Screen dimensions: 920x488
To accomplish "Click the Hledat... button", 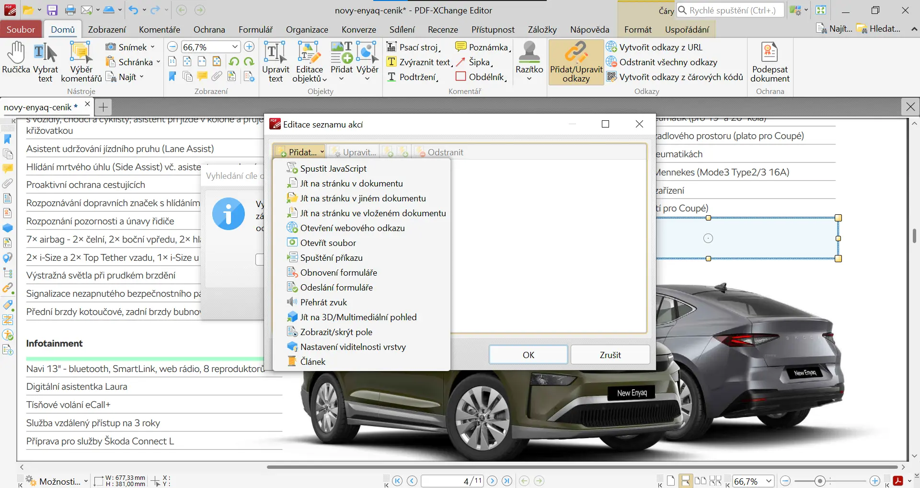I will [x=879, y=29].
